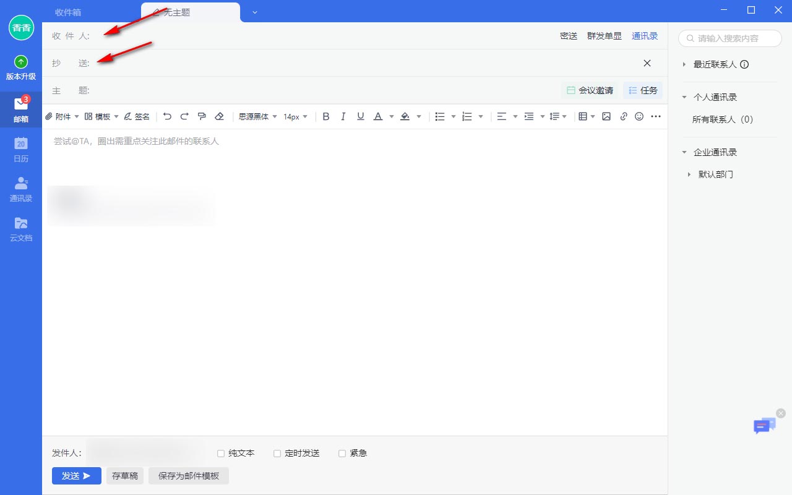Image resolution: width=792 pixels, height=495 pixels.
Task: Redo the last edit
Action: tap(184, 116)
